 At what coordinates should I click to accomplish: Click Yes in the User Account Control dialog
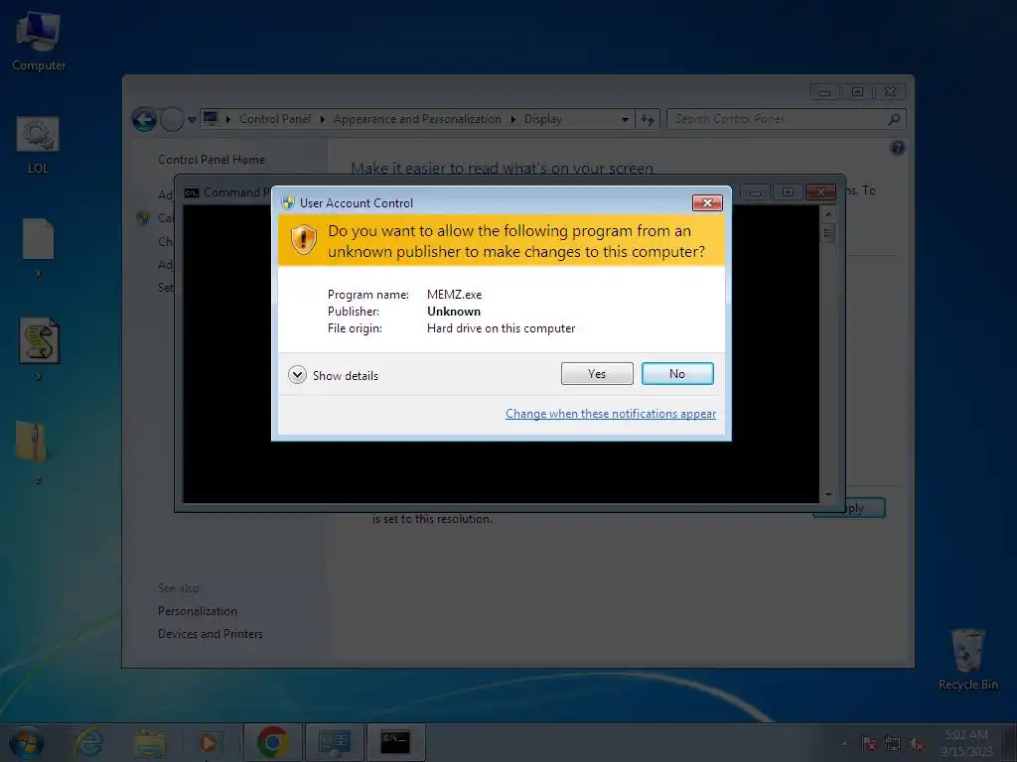tap(597, 374)
